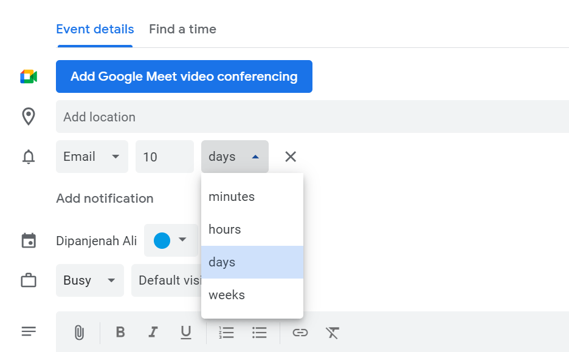Toggle underline formatting in description
This screenshot has width=569, height=352.
pos(186,333)
